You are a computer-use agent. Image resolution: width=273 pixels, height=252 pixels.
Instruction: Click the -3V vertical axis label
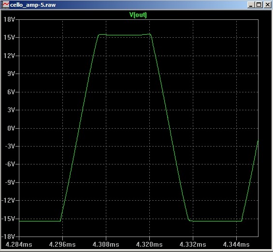[x=10, y=146]
